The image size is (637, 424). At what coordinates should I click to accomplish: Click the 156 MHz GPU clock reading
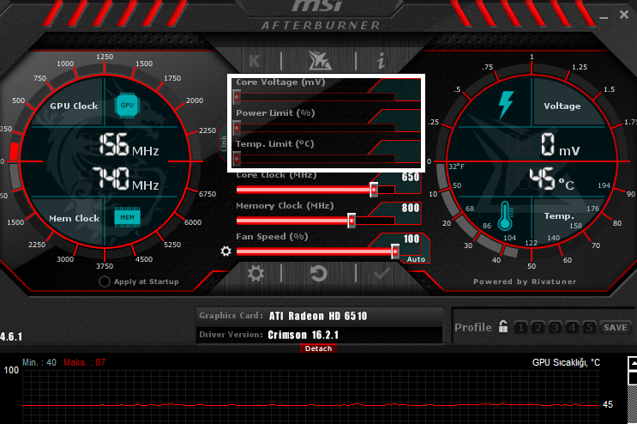click(x=129, y=145)
